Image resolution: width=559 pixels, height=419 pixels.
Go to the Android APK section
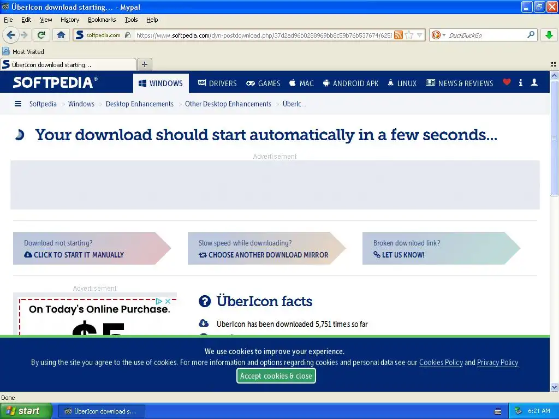point(350,83)
